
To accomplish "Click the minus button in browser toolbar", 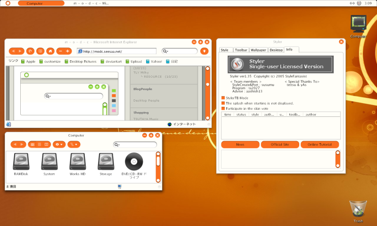I will pos(60,51).
